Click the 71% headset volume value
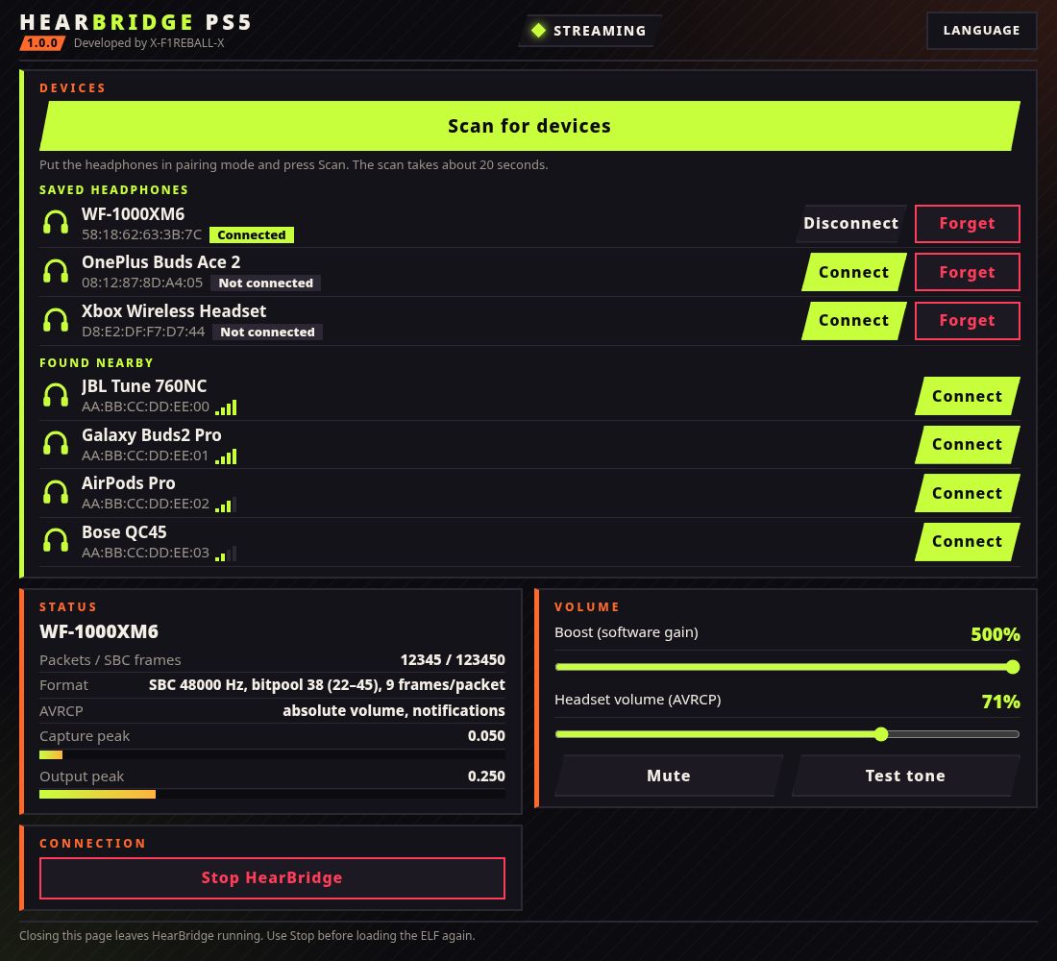 [1001, 702]
